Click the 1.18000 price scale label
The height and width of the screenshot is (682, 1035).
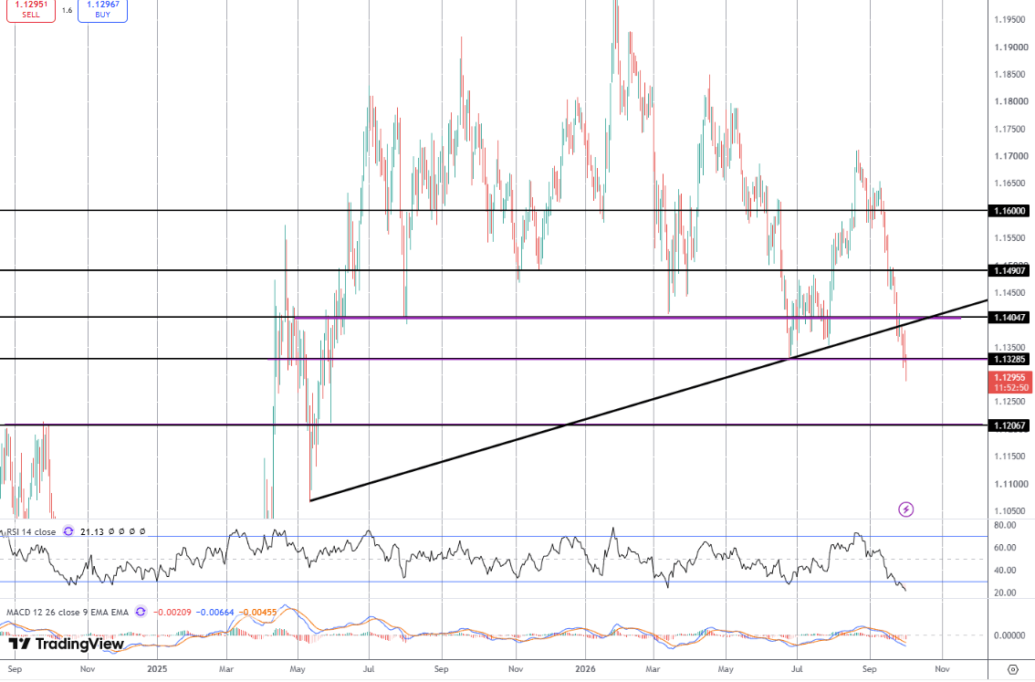(1010, 101)
